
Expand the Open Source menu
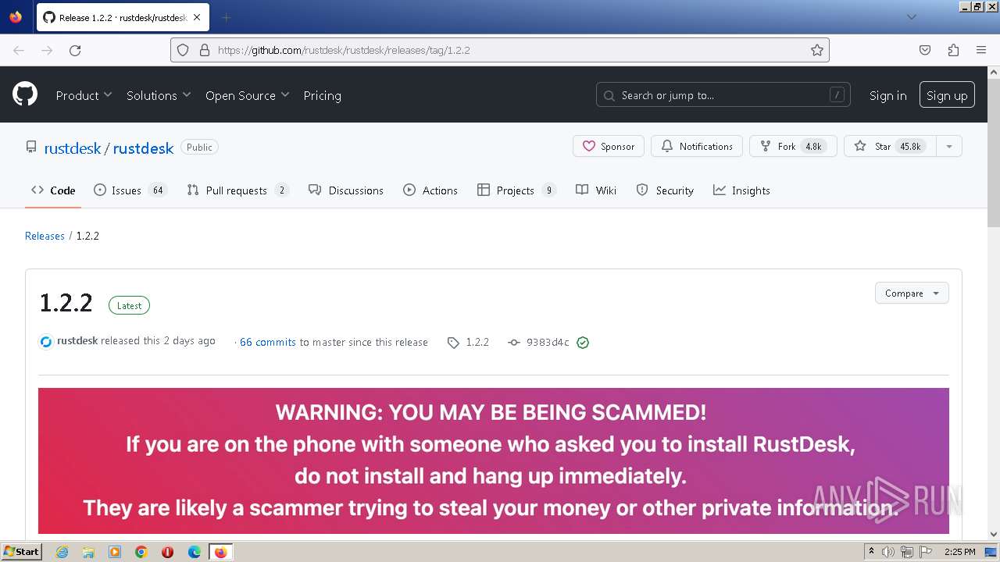pos(248,95)
